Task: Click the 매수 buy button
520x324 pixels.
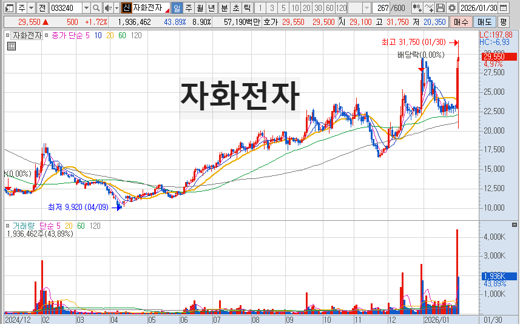Action: click(x=461, y=22)
